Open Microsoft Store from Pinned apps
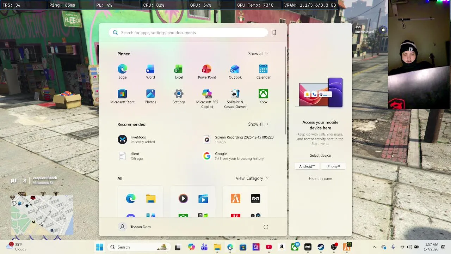 [122, 96]
